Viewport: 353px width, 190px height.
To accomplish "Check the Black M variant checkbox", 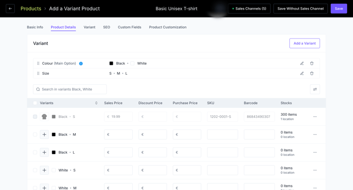I will click(x=35, y=134).
